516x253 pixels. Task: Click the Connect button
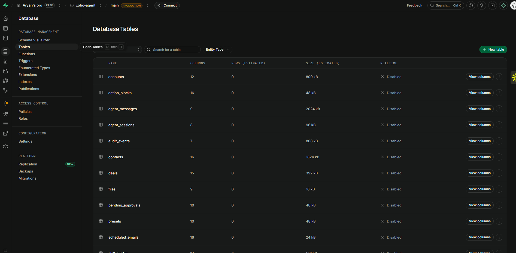pos(167,5)
